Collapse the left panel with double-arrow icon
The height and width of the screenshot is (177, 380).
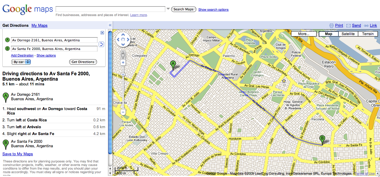coord(110,26)
